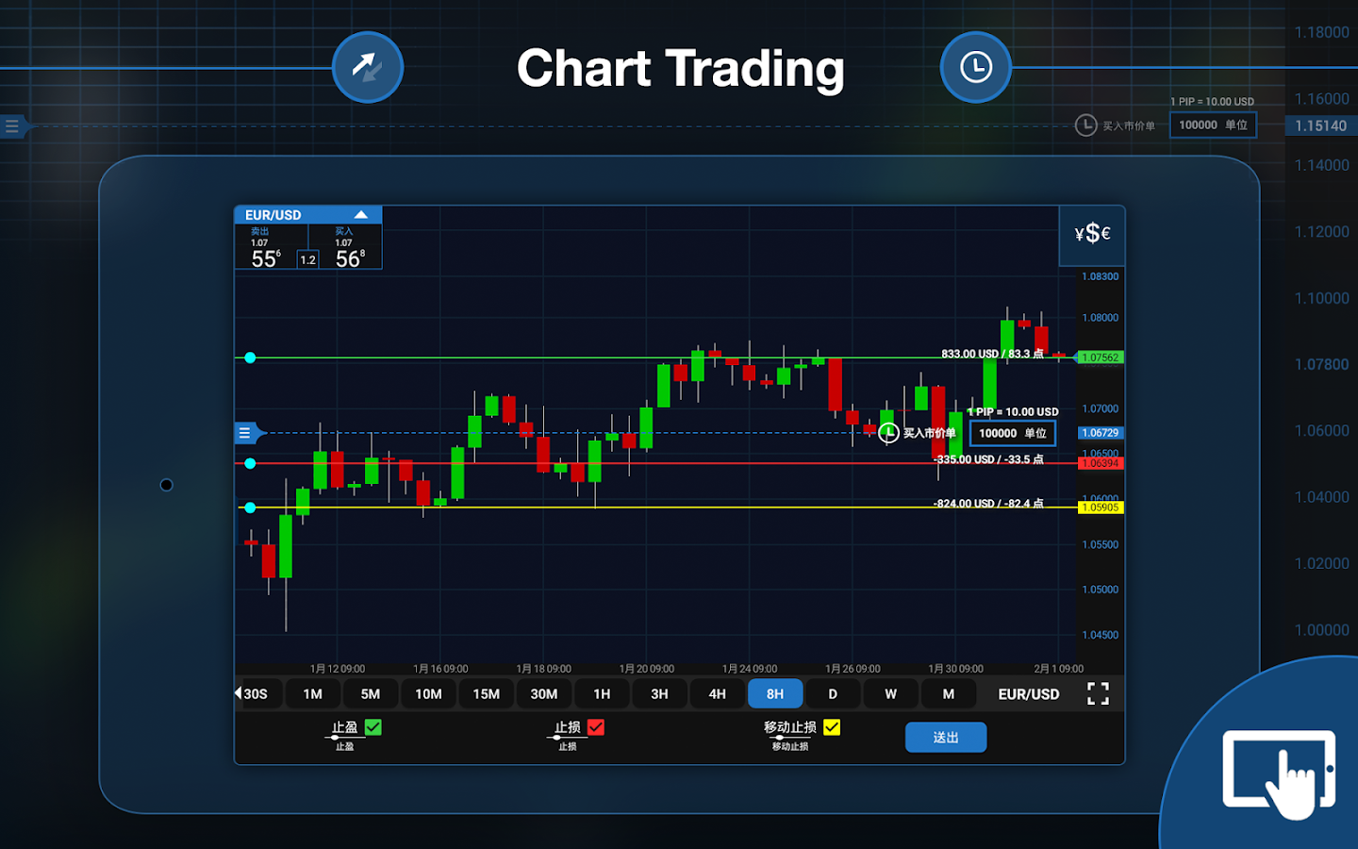Viewport: 1358px width, 849px height.
Task: Click the 100000 单位 amount field on the chart
Action: (x=1013, y=433)
